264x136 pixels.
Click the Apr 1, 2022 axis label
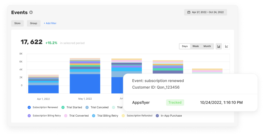click(x=44, y=99)
